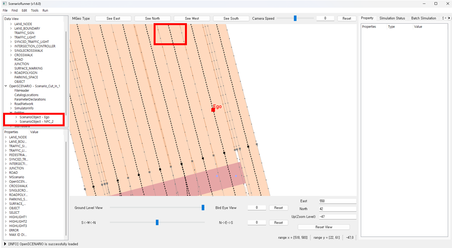
Task: Click the Ground Level to Bird Eye slider handle
Action: click(203, 208)
